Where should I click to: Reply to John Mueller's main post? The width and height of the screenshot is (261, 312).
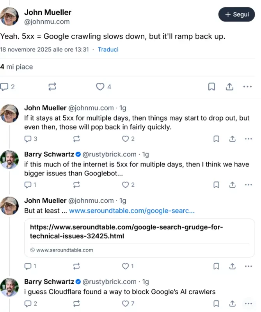click(x=5, y=87)
